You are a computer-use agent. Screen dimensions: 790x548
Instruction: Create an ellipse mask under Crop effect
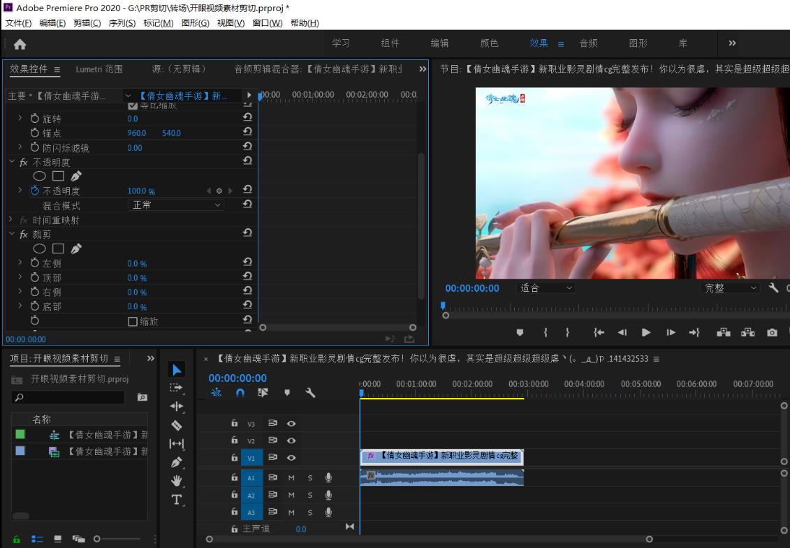pyautogui.click(x=40, y=249)
